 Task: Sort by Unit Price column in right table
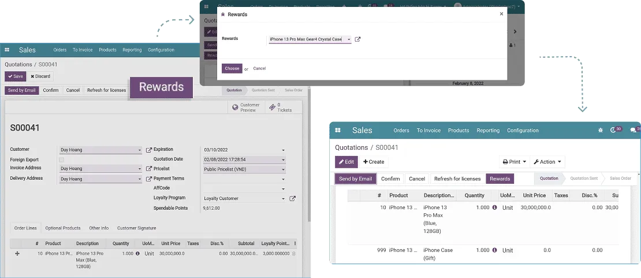[x=534, y=195]
